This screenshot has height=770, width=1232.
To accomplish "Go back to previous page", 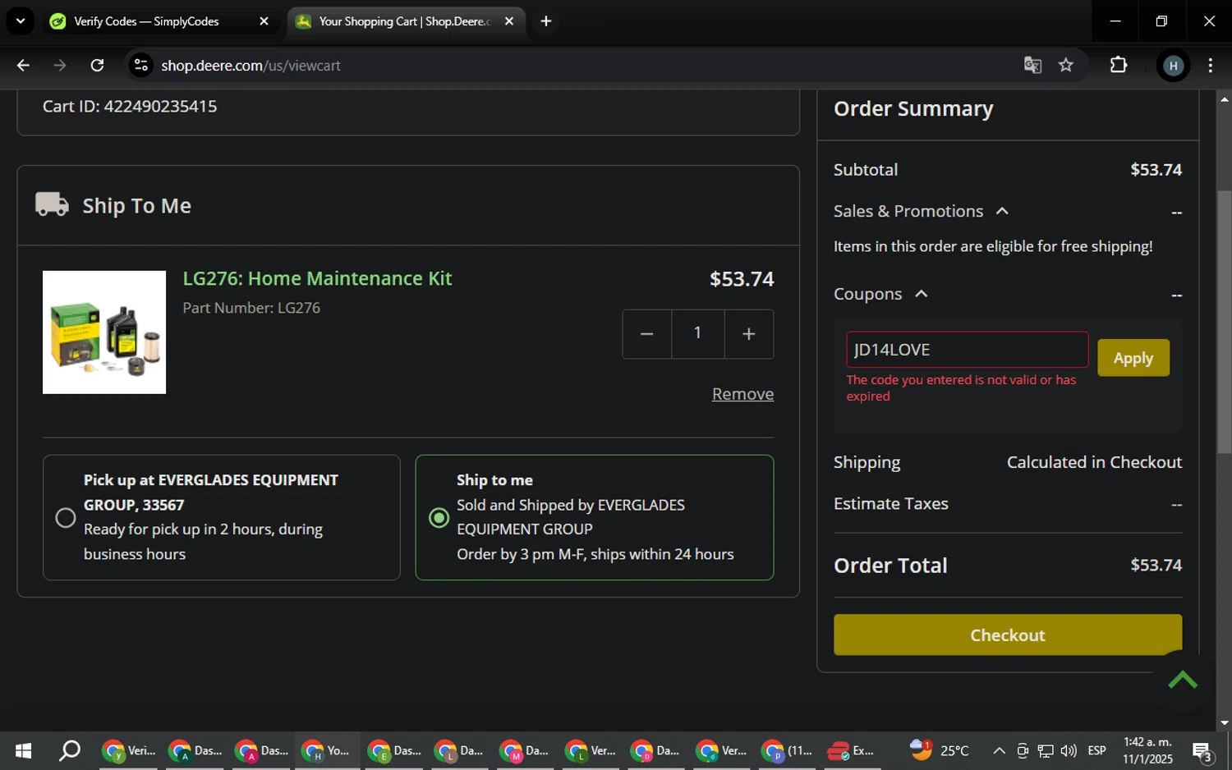I will [23, 66].
